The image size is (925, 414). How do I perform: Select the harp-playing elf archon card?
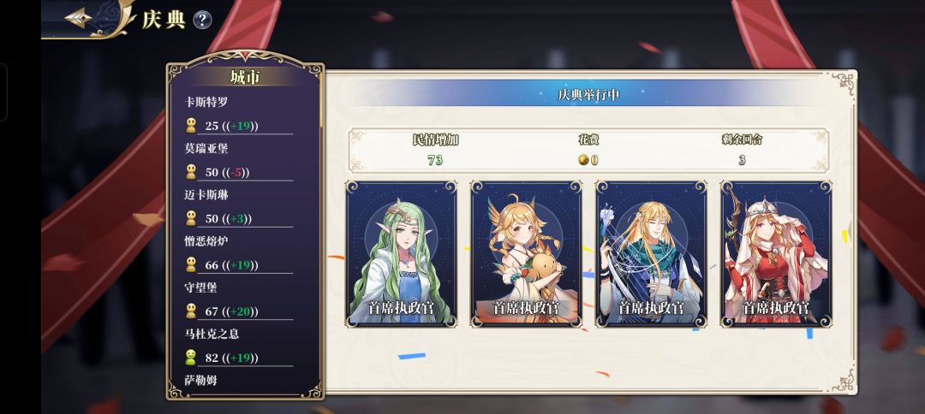point(651,254)
